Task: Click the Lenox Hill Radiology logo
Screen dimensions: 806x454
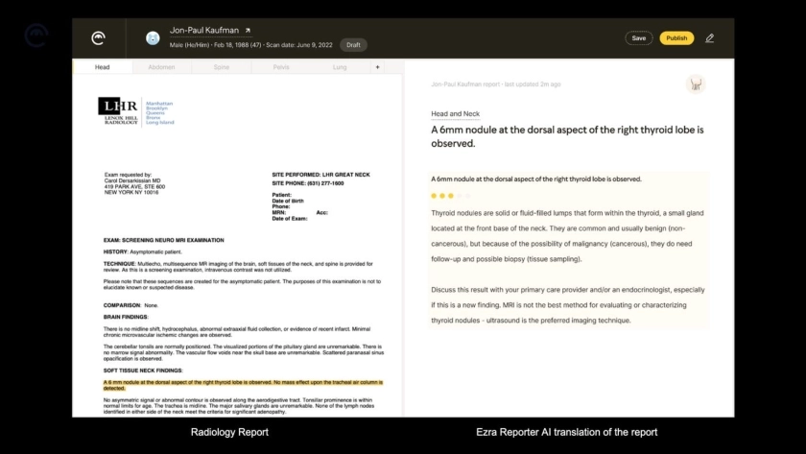Action: [135, 112]
